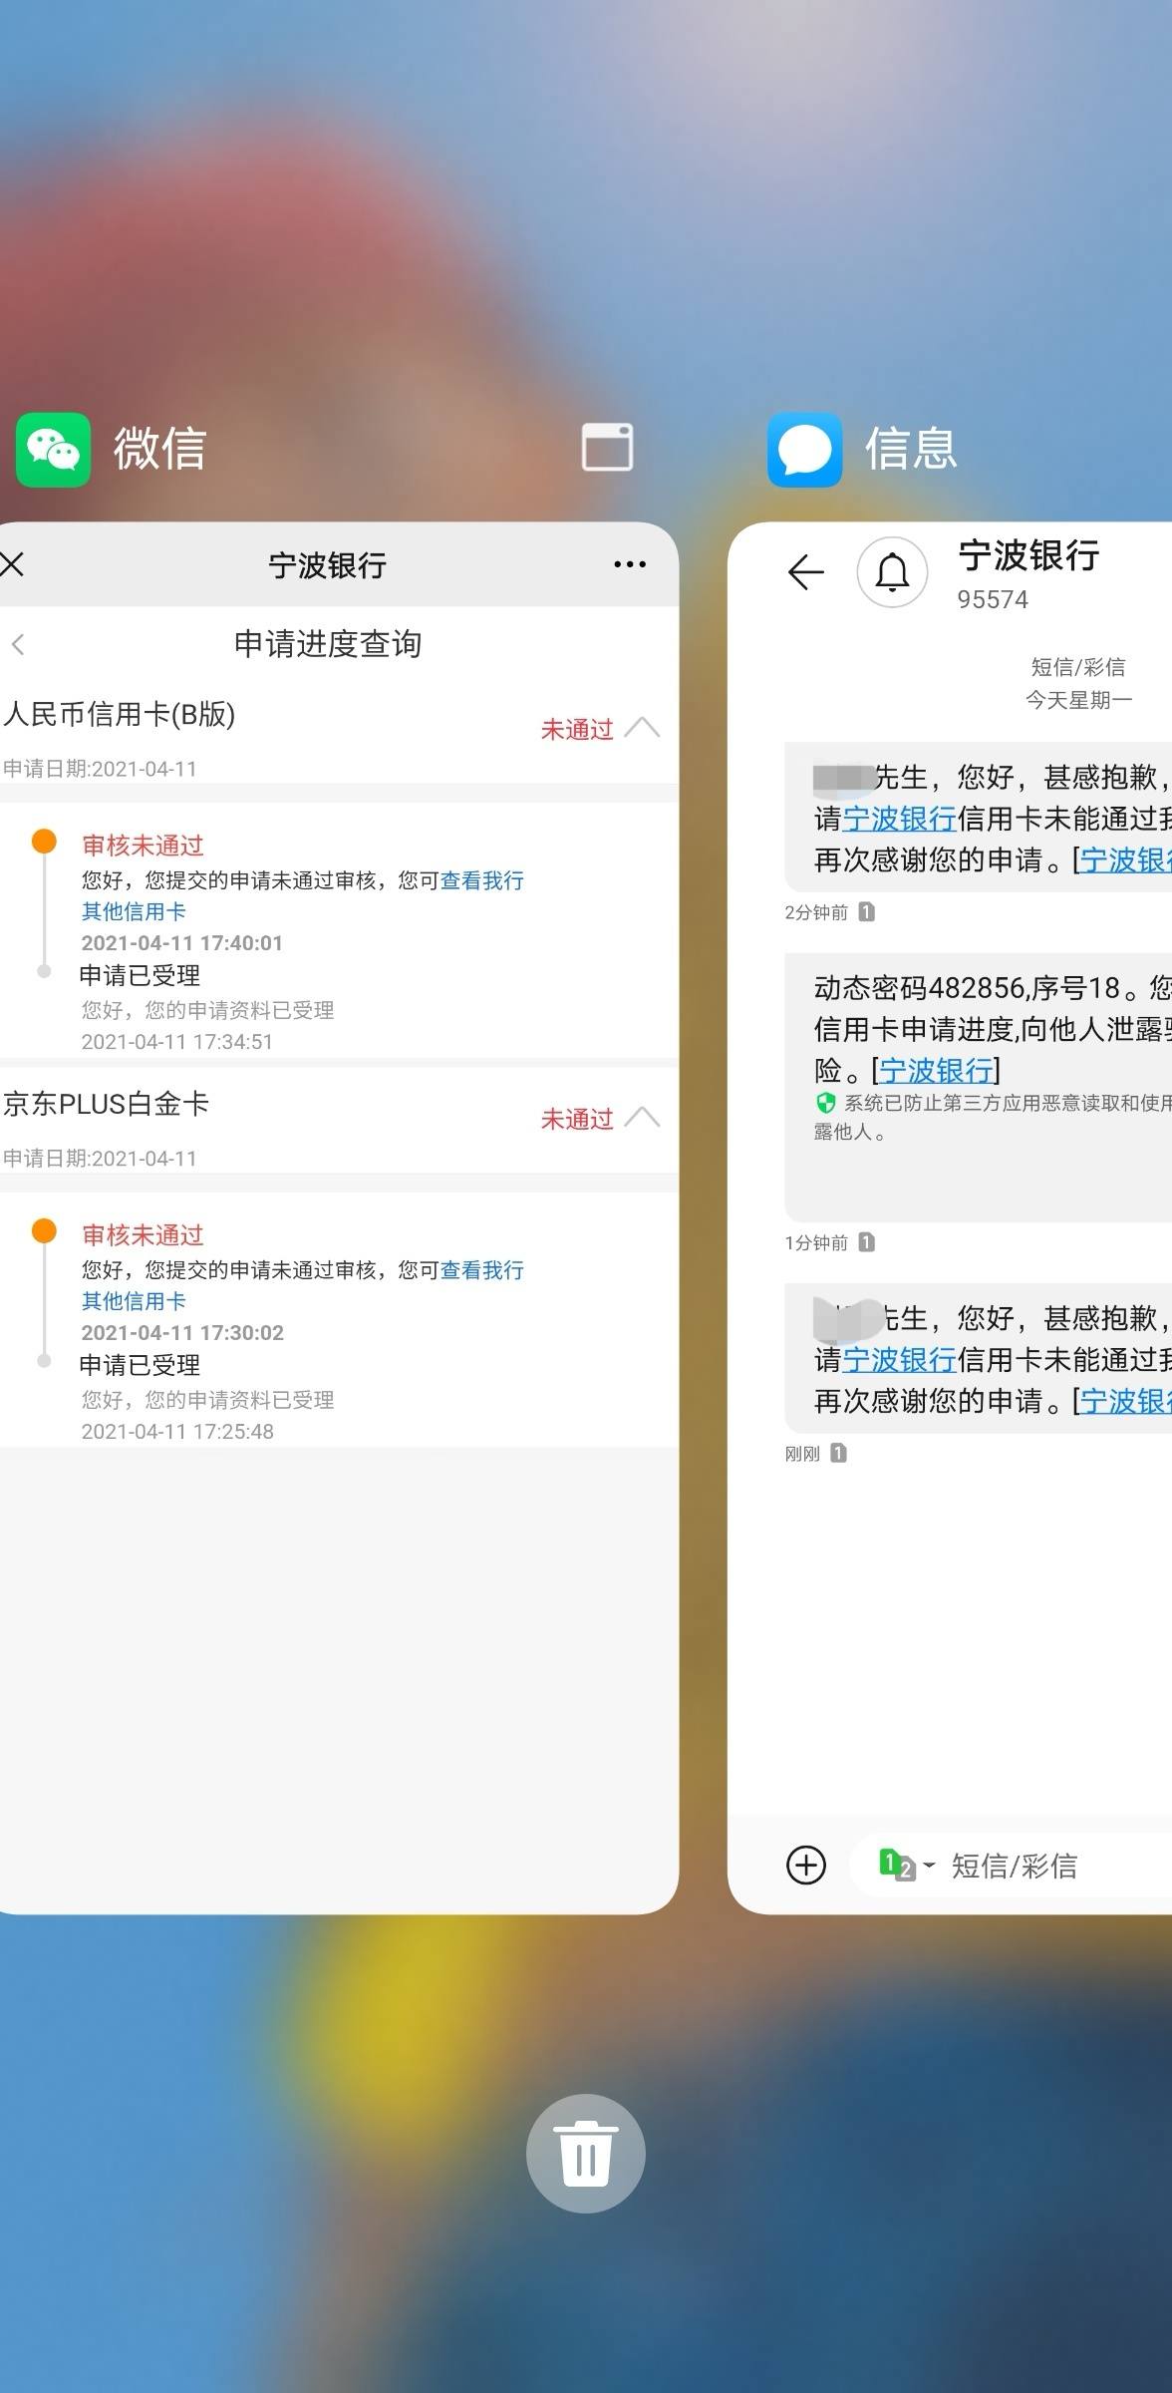This screenshot has height=2393, width=1172.
Task: Tap the Messages app icon
Action: point(804,450)
